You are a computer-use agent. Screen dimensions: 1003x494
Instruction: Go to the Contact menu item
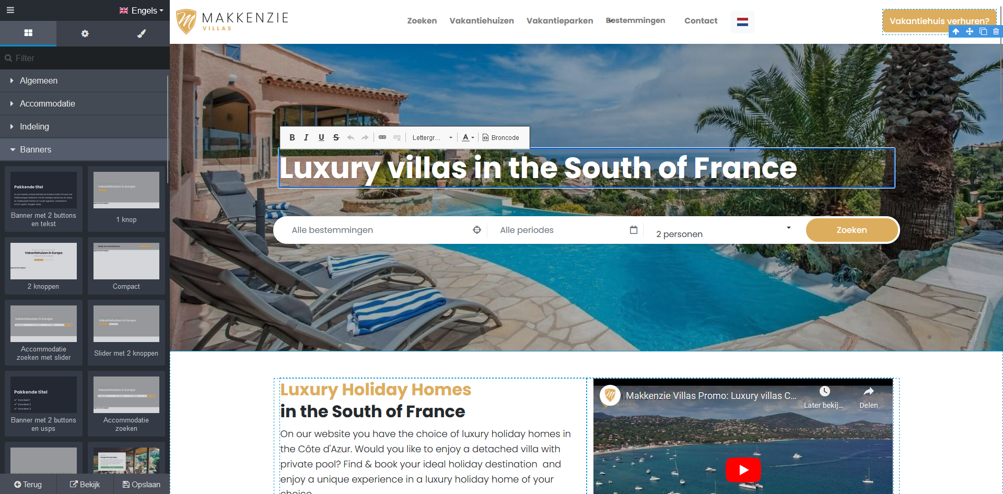click(701, 21)
